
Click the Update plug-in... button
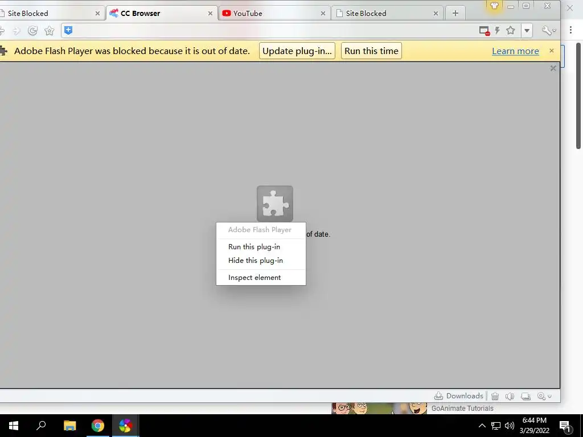pyautogui.click(x=297, y=51)
